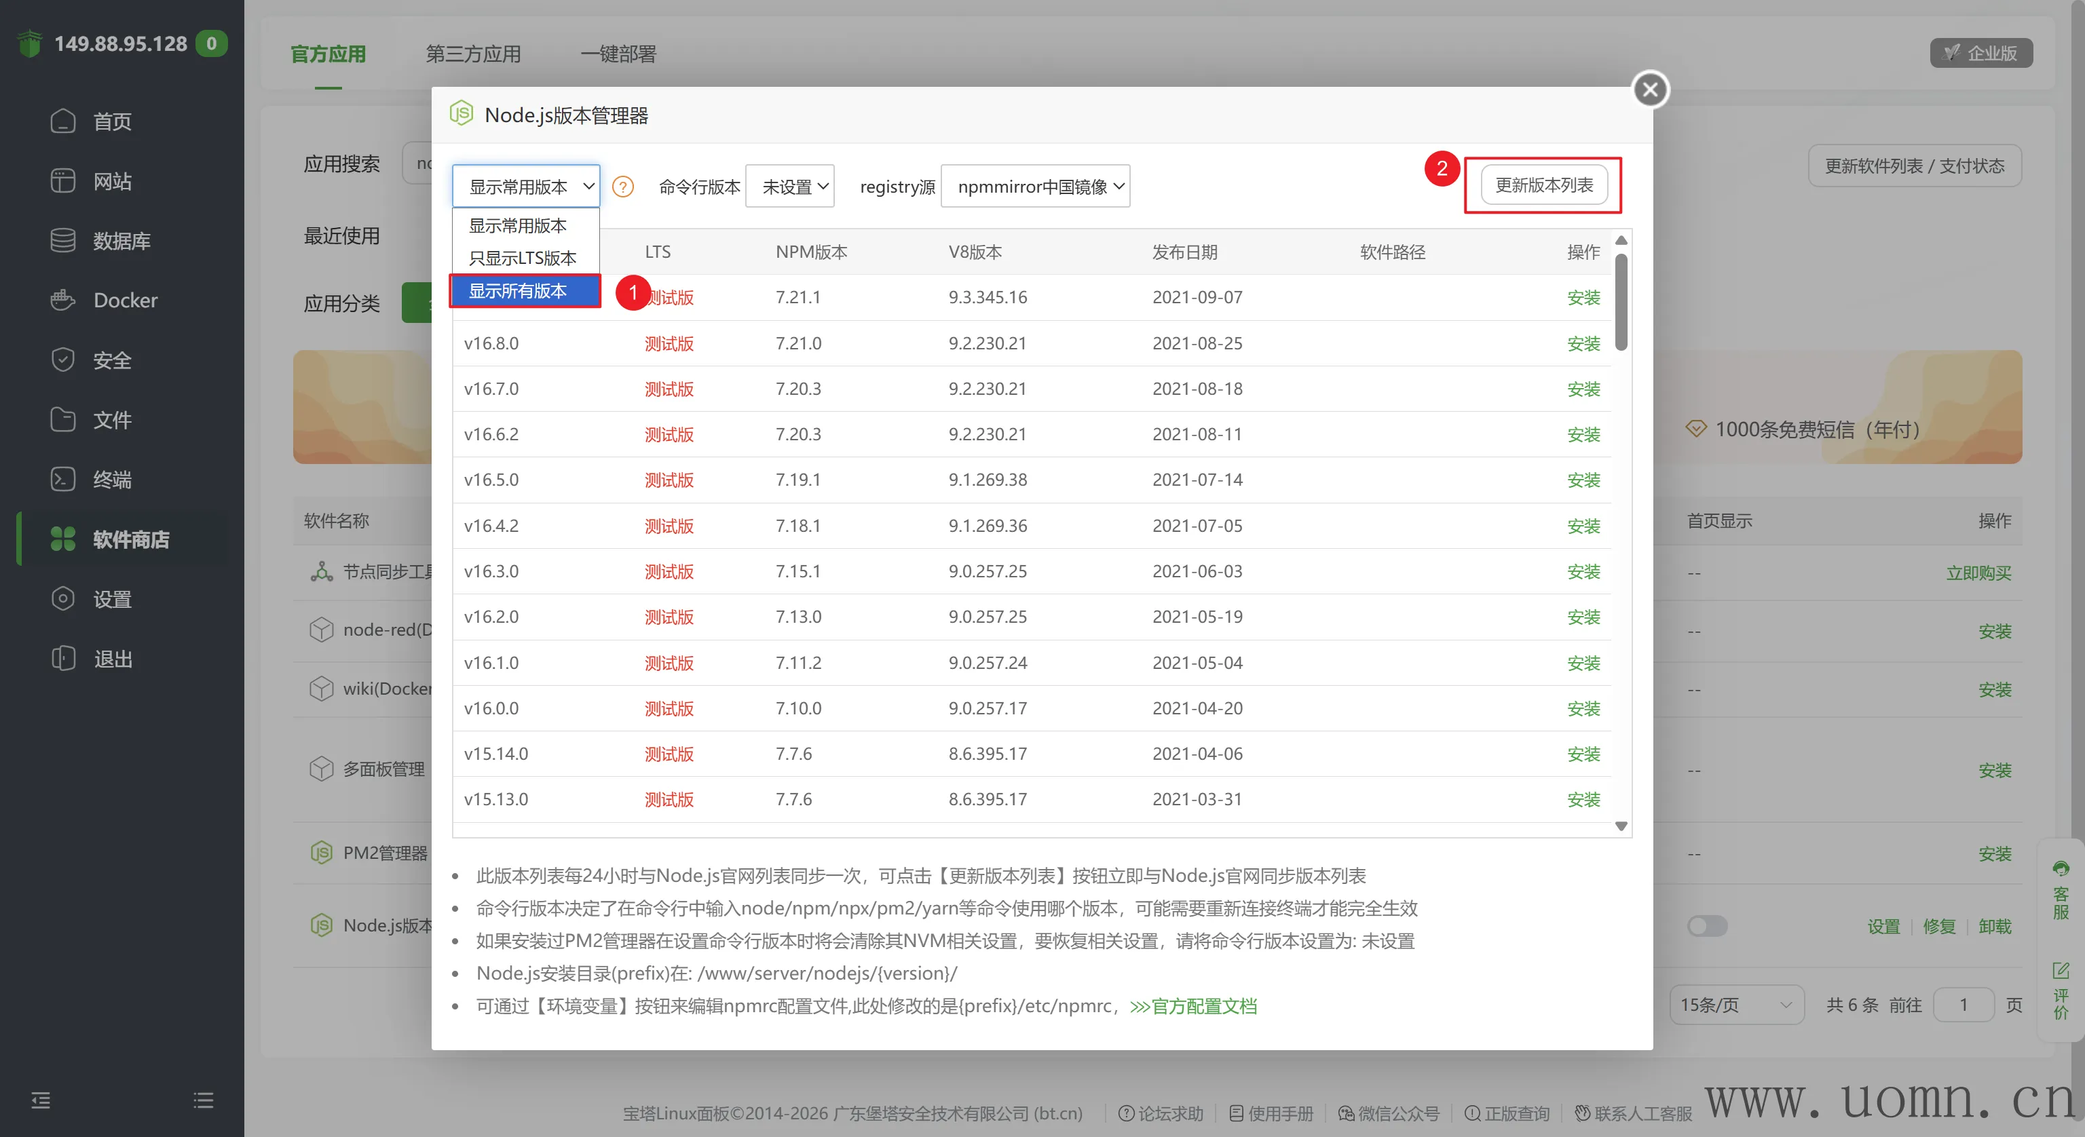Open the command line version (未设置) dropdown
Screen dimensions: 2085x1137
tap(790, 187)
